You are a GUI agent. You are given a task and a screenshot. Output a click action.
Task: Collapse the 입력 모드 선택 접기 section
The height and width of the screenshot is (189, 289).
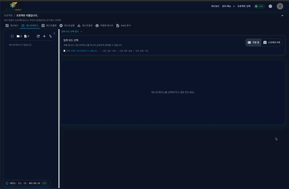click(72, 31)
